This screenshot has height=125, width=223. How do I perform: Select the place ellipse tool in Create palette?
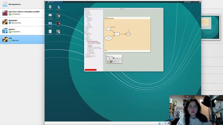(x=111, y=58)
